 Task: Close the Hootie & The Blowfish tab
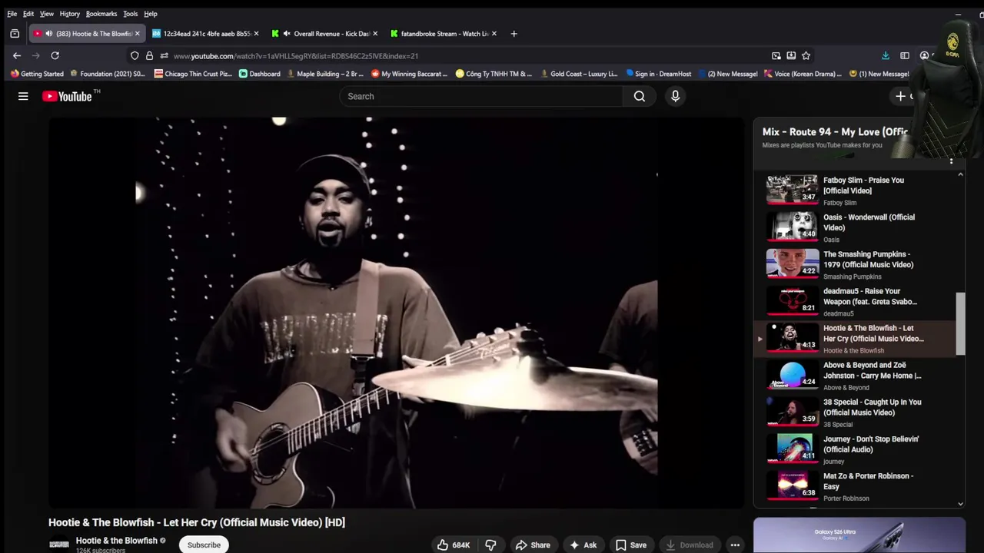click(137, 34)
